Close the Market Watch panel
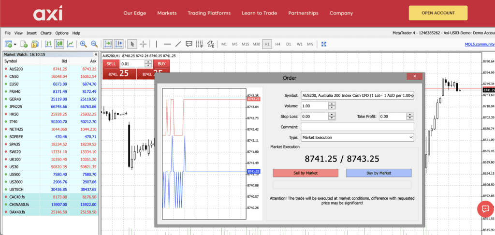Viewport: 495px width, 235px height. [96, 54]
